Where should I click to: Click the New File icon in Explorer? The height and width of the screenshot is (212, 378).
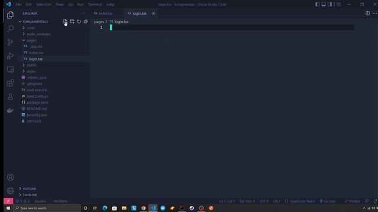66,22
